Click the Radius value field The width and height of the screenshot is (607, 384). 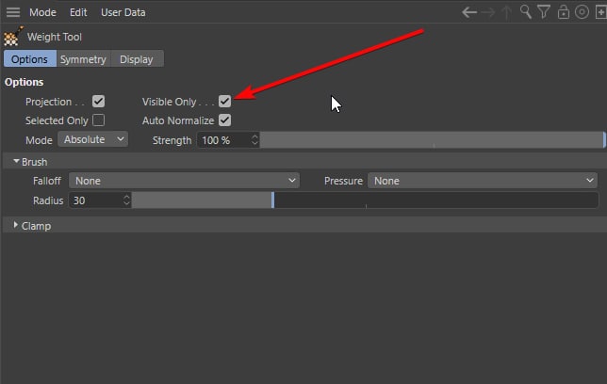tap(95, 200)
